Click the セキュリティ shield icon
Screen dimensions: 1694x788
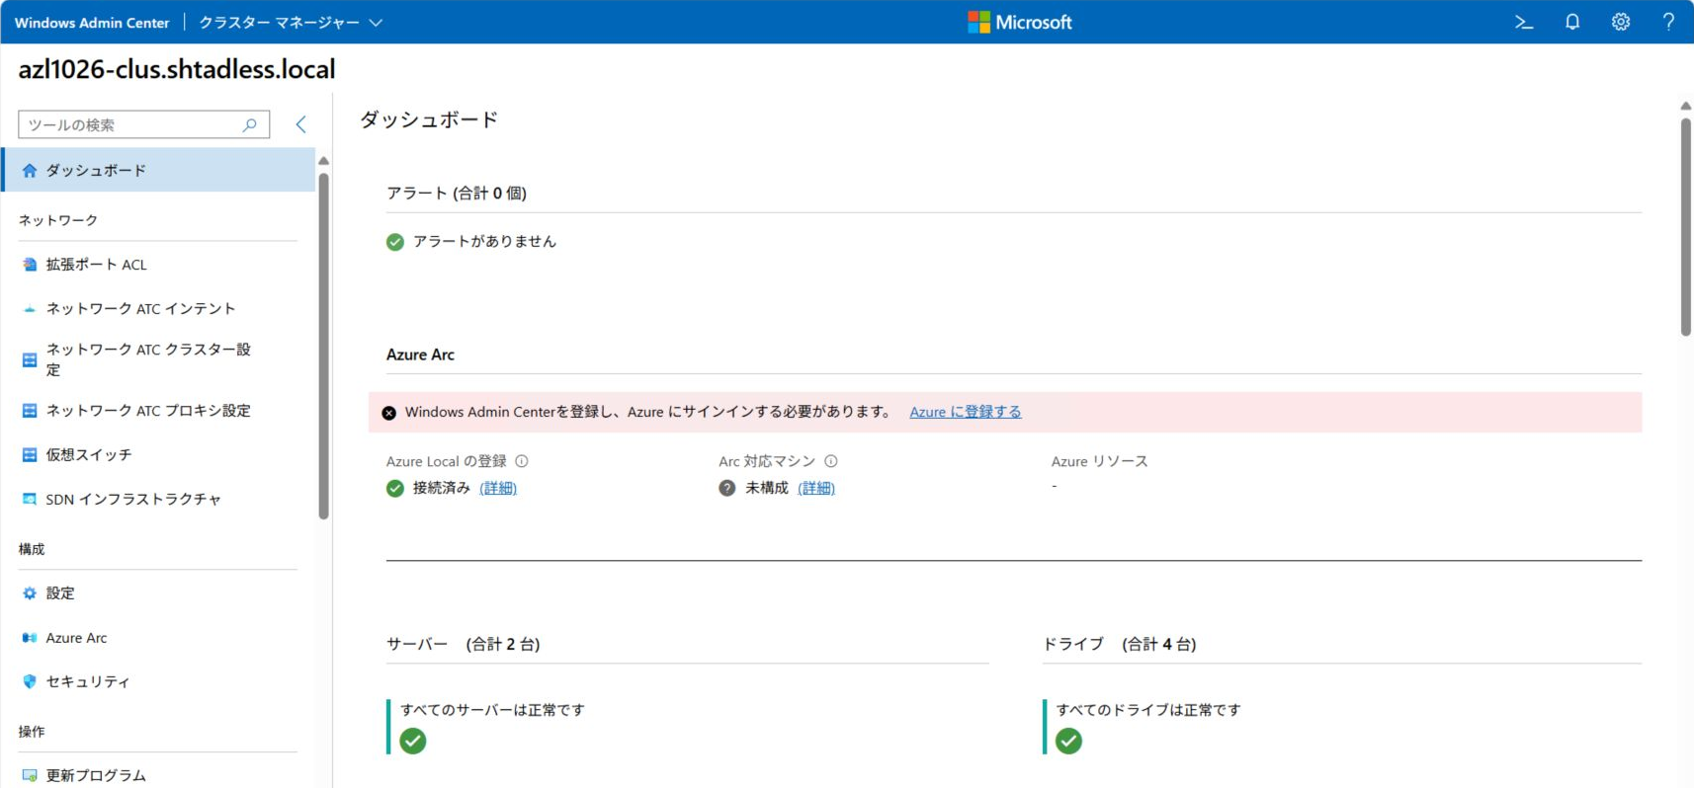pos(30,681)
